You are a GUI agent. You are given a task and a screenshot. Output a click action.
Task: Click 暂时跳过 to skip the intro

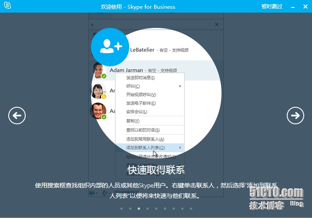point(272,7)
